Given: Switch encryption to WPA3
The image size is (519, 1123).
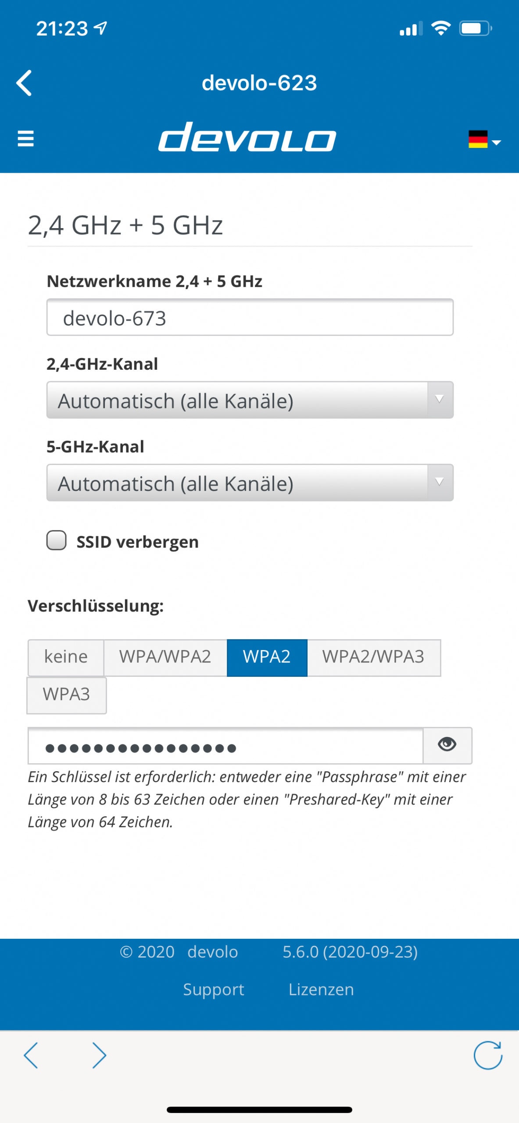Looking at the screenshot, I should tap(67, 695).
